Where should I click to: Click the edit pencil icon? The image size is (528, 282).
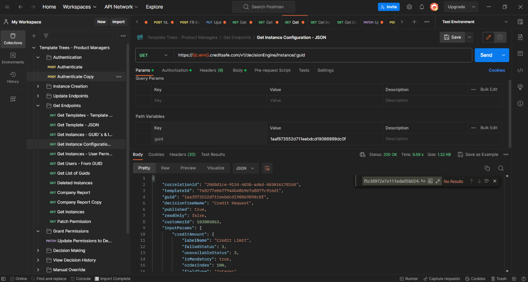coord(488,37)
